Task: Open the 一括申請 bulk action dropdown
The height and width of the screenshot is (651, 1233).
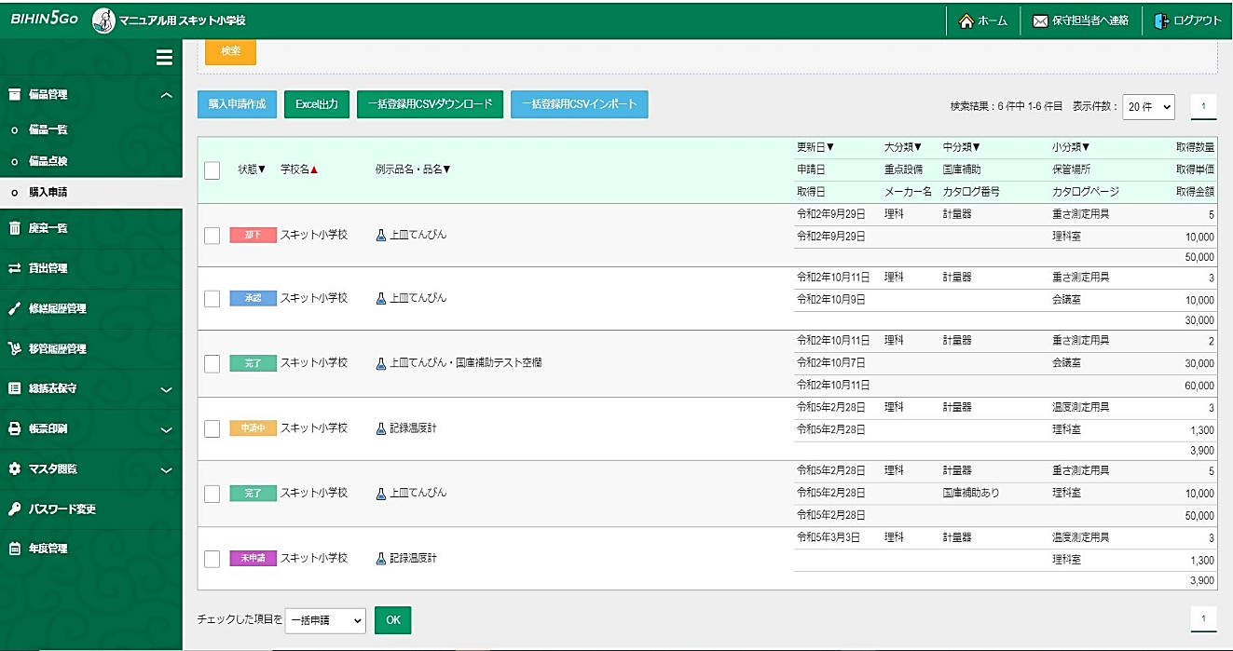Action: point(325,620)
